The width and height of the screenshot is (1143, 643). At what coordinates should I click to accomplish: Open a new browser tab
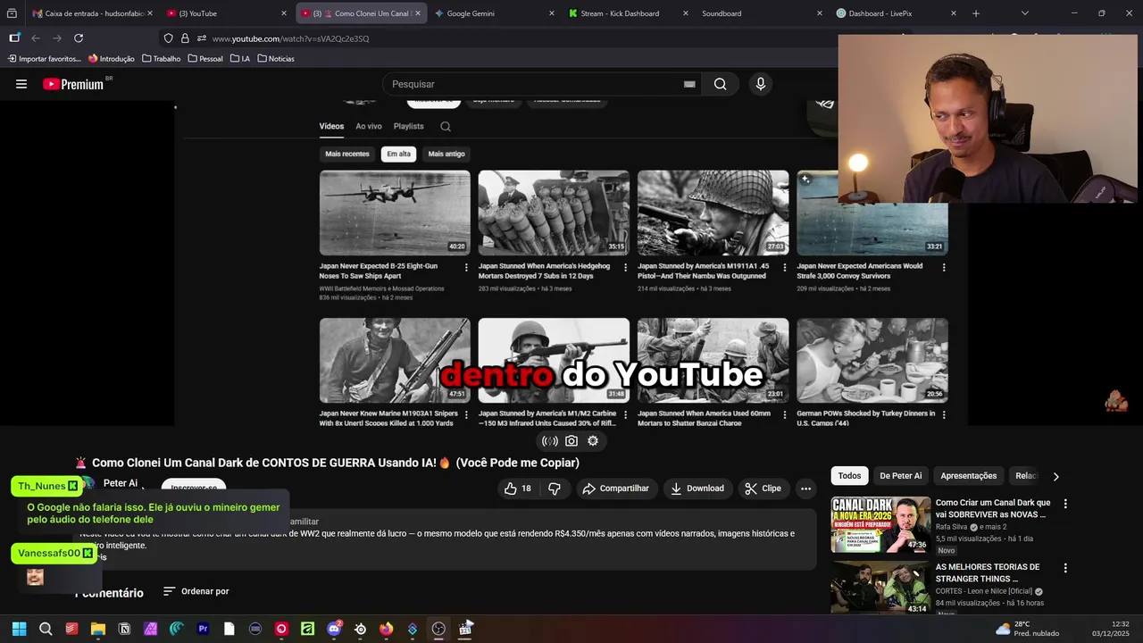click(976, 13)
